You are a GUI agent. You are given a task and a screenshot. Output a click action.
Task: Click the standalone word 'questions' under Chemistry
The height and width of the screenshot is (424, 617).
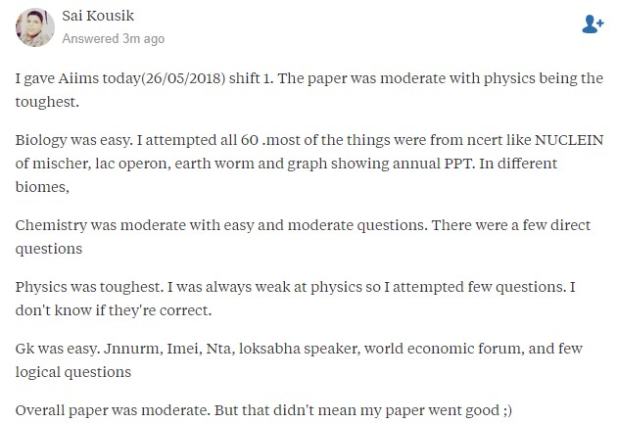[49, 249]
